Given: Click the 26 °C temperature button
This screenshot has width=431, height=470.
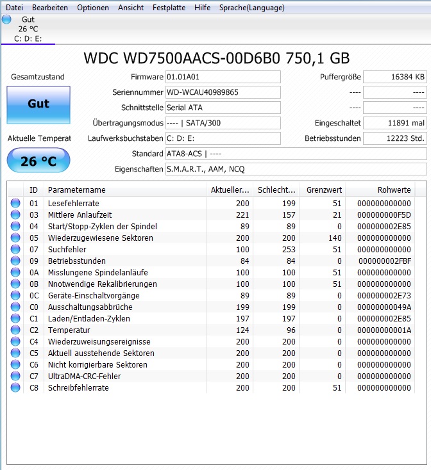Looking at the screenshot, I should (38, 160).
